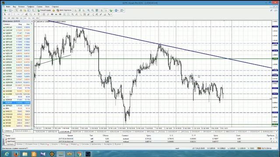
Task: Open the Файл menu
Action: [8, 7]
